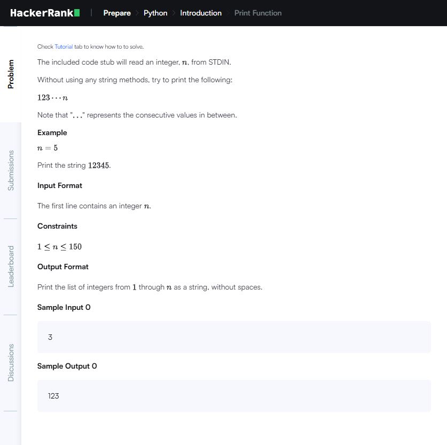Click the Constraints heading
This screenshot has height=445, width=447.
point(57,226)
